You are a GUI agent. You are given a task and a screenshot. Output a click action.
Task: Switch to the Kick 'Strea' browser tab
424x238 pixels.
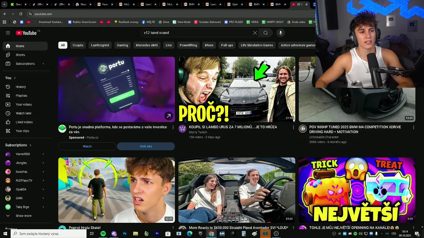[19, 5]
